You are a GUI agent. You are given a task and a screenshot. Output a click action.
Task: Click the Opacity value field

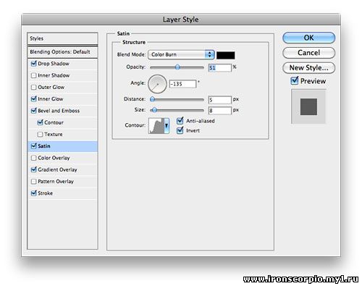point(220,68)
